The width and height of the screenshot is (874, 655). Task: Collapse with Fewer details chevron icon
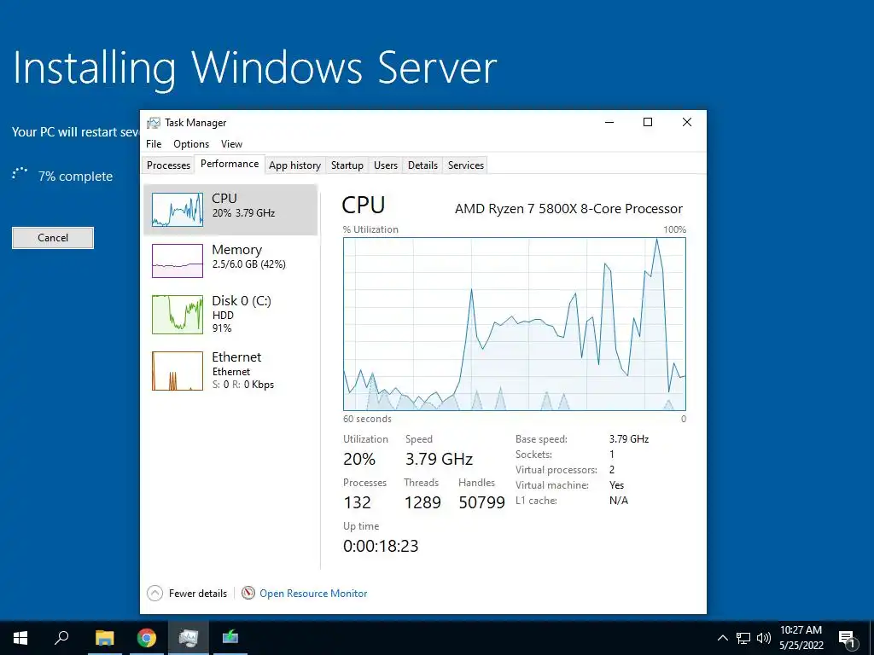coord(155,594)
